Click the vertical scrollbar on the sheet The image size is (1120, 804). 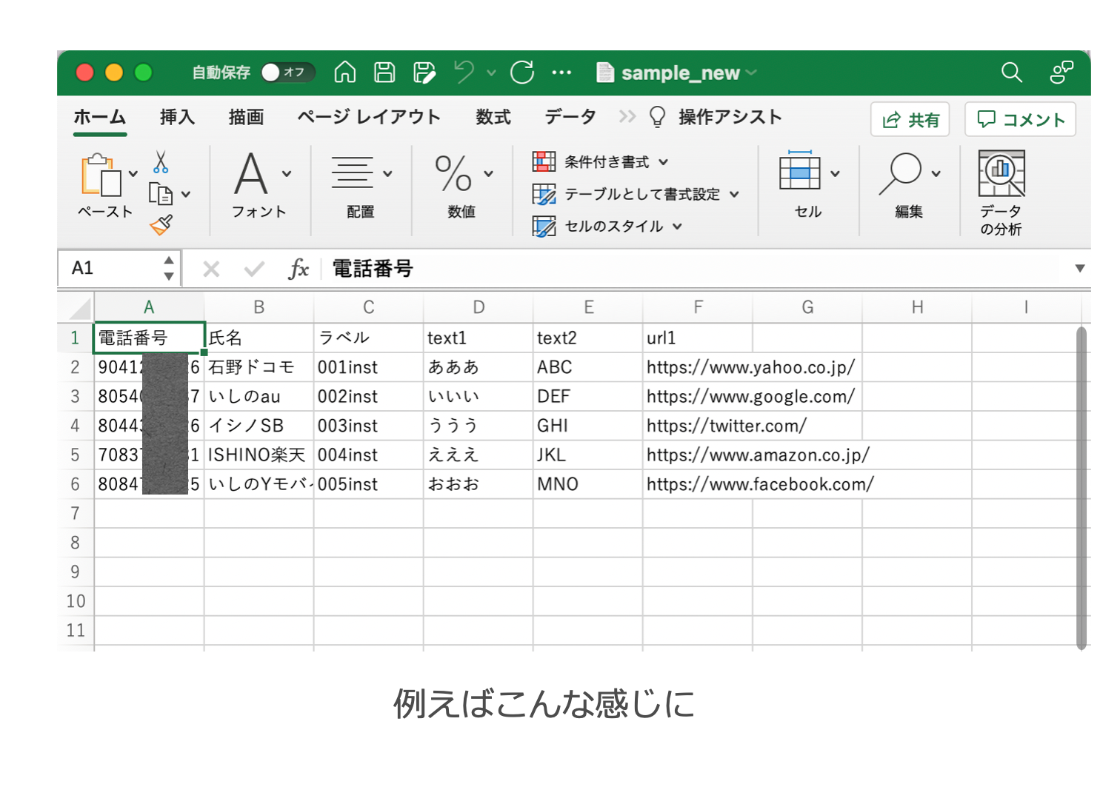[x=1081, y=489]
